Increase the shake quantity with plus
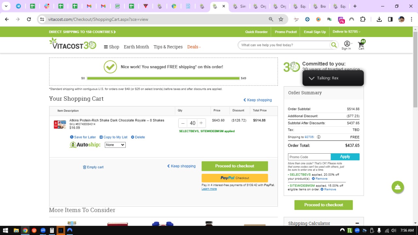418x235 pixels. [x=201, y=123]
